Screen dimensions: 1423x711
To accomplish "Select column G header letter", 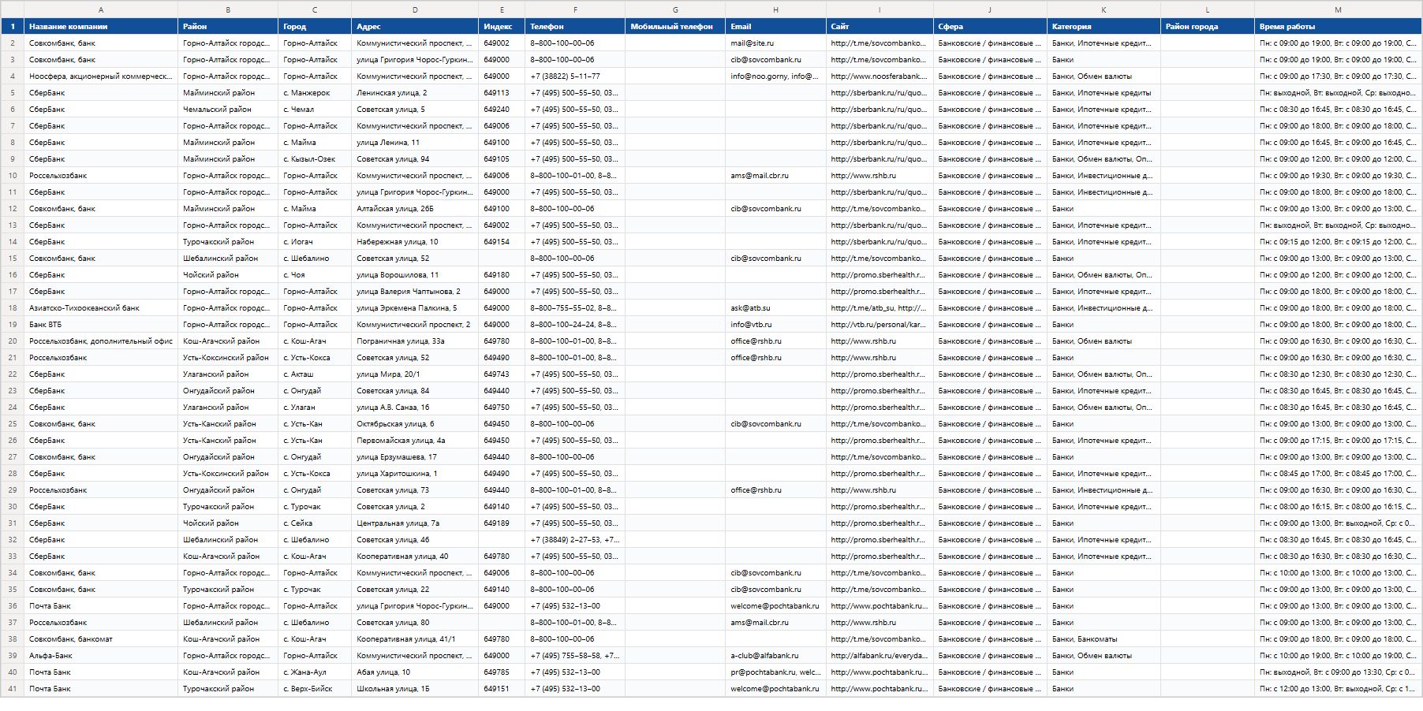I will 675,9.
